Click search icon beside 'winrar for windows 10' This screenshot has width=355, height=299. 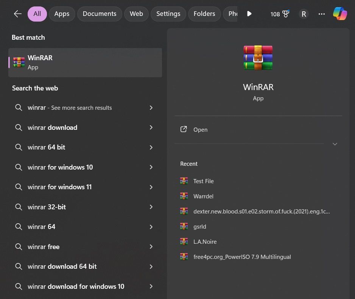click(19, 167)
